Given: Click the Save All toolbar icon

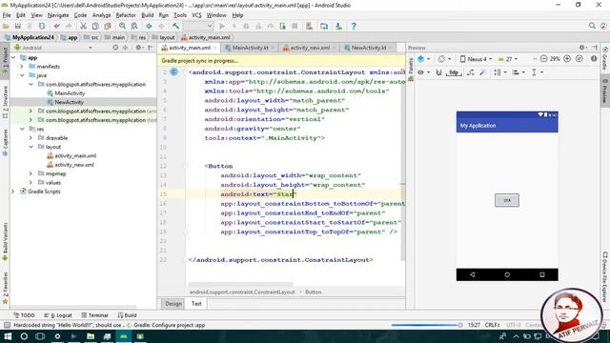Looking at the screenshot, I should [18, 26].
